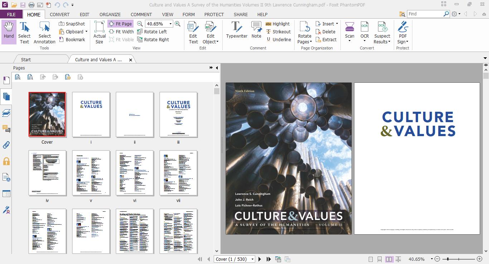Screen dimensions: 489x264
Task: Expand the zoom percentage dropdown in ribbon
Action: coord(170,24)
